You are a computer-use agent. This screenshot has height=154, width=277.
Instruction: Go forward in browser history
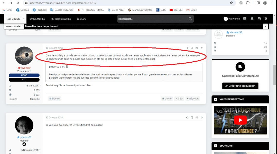tap(11, 3)
